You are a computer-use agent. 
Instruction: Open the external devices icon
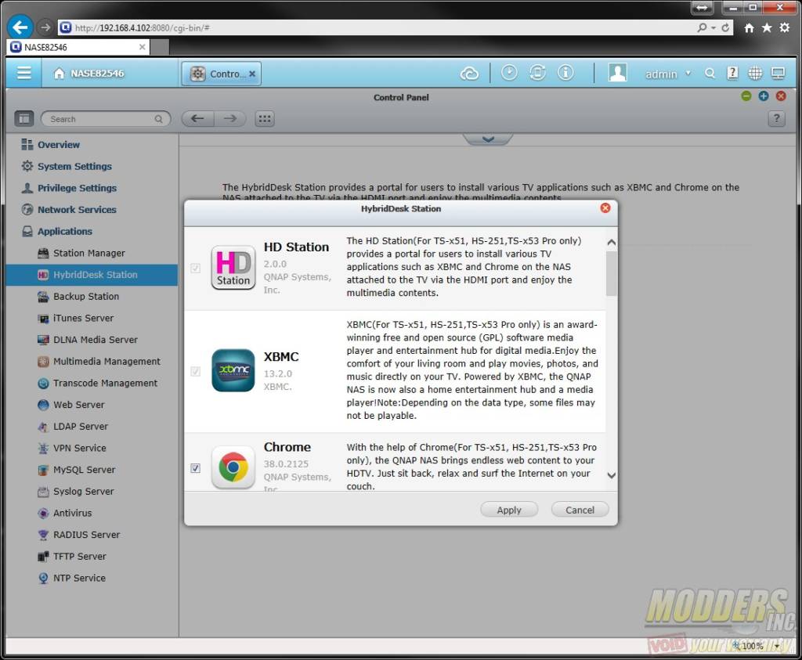click(x=537, y=73)
